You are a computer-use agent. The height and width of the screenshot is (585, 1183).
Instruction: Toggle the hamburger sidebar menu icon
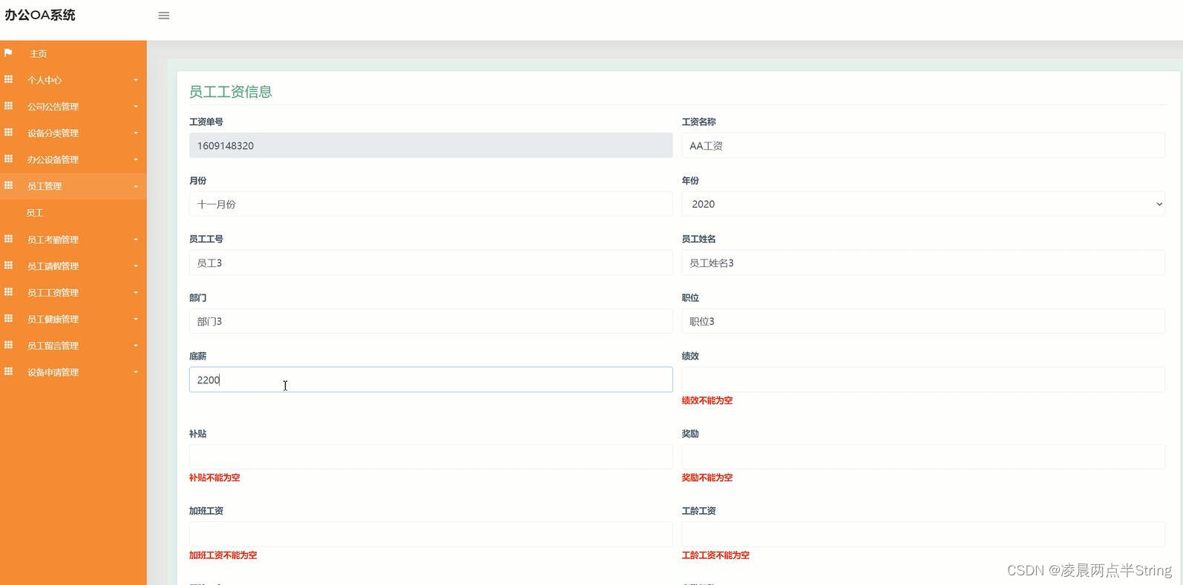[164, 16]
